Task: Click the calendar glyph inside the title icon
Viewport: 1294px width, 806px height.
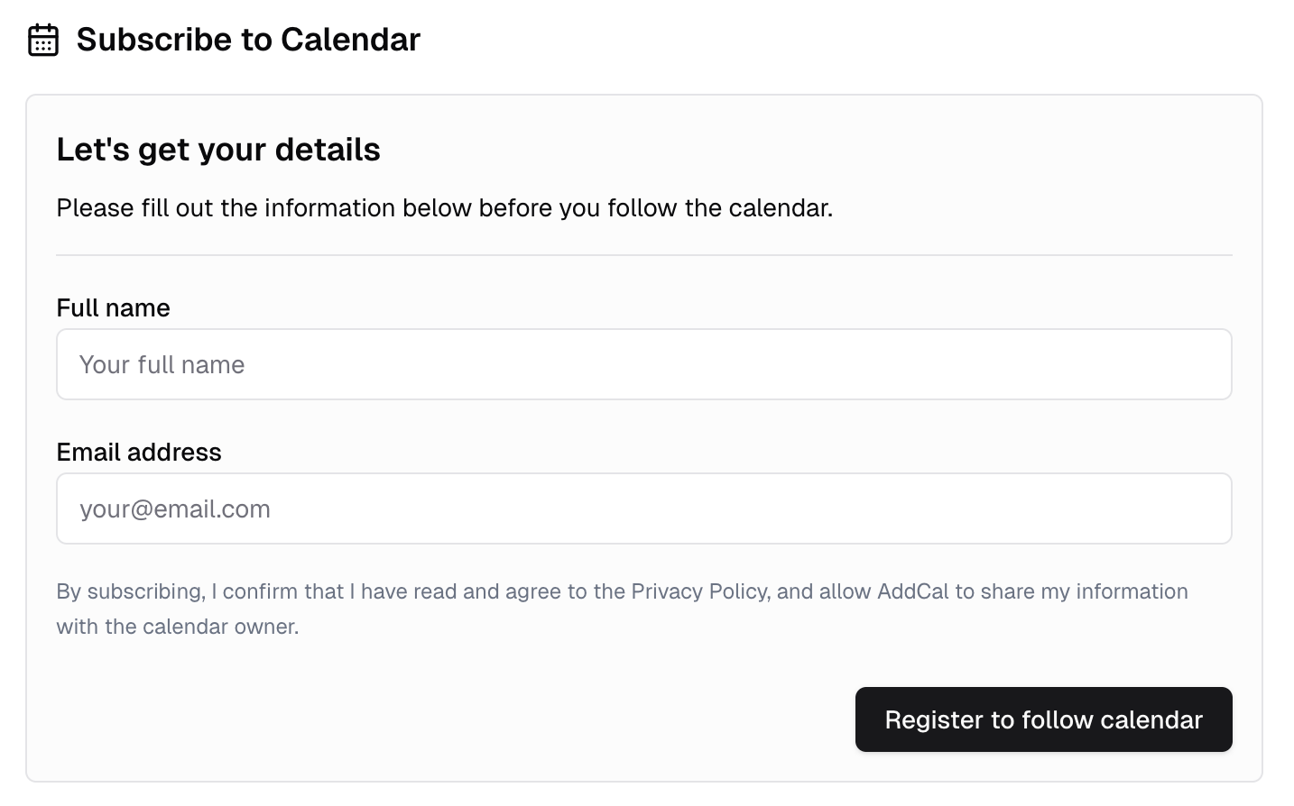Action: tap(42, 41)
